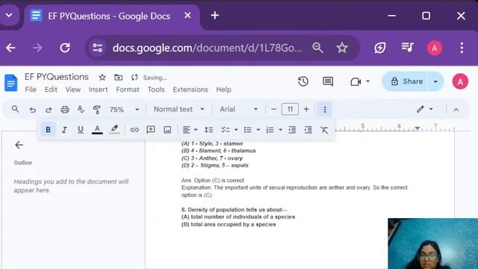Open the editing mode pencil dropdown
478x269 pixels.
pyautogui.click(x=425, y=109)
